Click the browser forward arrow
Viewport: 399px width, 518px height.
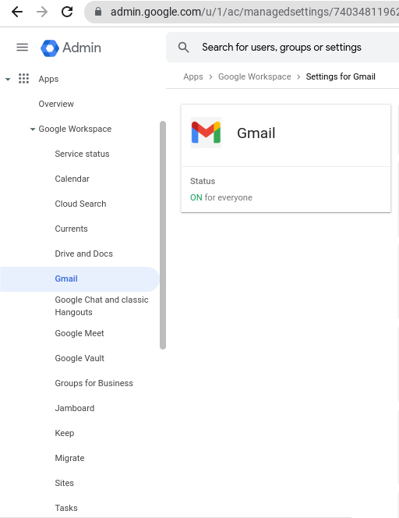(x=42, y=12)
